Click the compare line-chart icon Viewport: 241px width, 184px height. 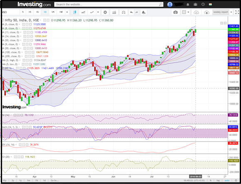(92, 12)
